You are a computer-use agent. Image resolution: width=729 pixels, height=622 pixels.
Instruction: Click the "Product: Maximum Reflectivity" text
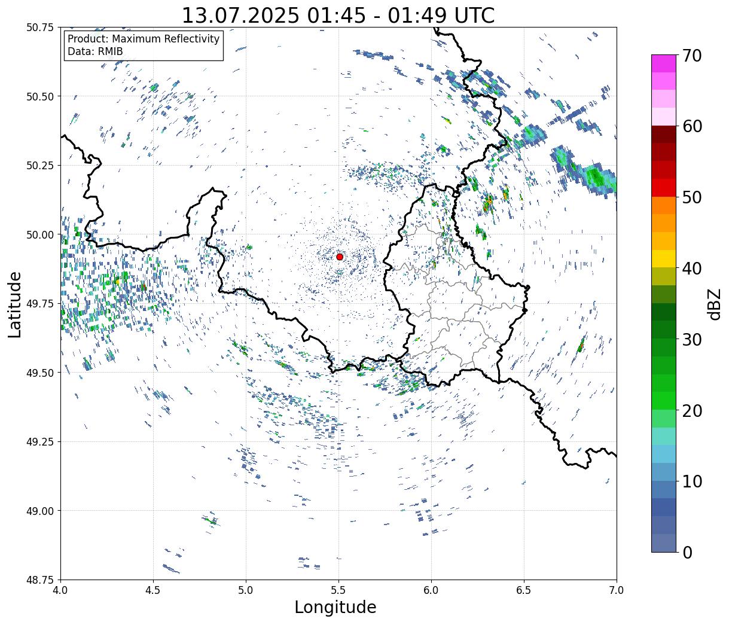(144, 39)
